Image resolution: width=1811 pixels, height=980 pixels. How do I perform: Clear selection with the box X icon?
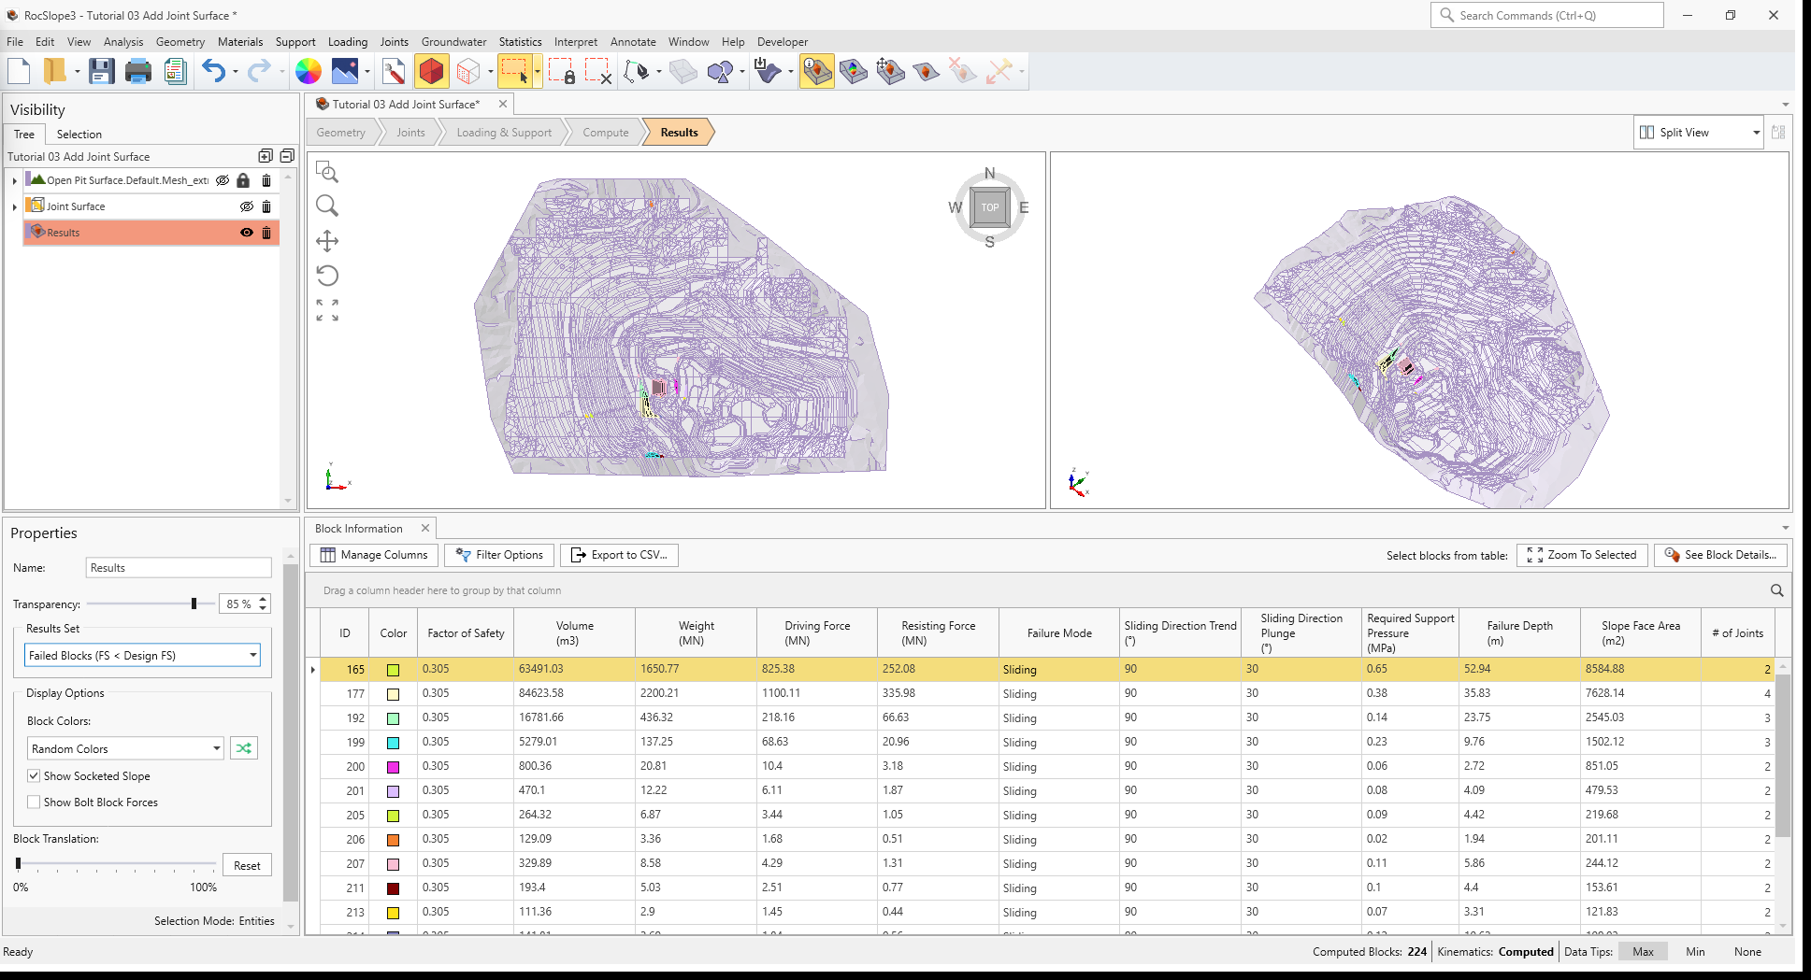pyautogui.click(x=598, y=71)
